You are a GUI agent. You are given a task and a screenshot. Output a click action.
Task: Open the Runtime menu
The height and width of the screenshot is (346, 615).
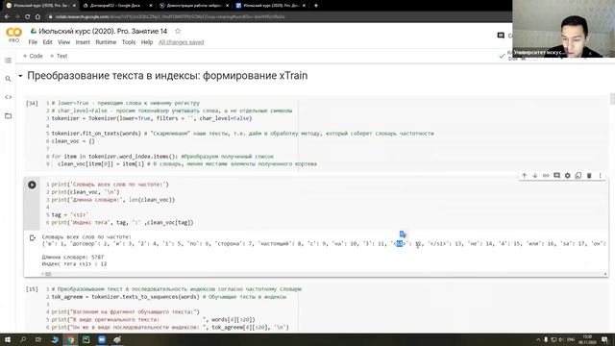106,42
